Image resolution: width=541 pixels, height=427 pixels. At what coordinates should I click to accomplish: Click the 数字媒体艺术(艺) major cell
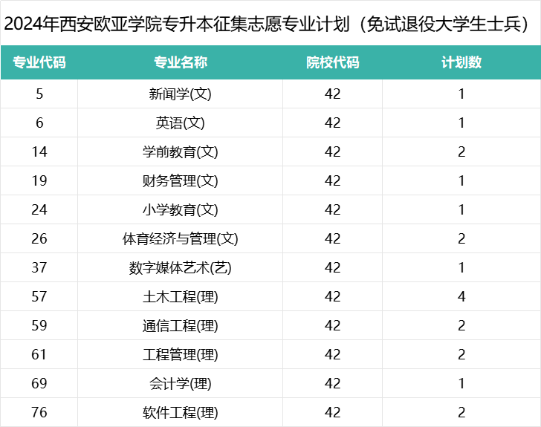(181, 267)
